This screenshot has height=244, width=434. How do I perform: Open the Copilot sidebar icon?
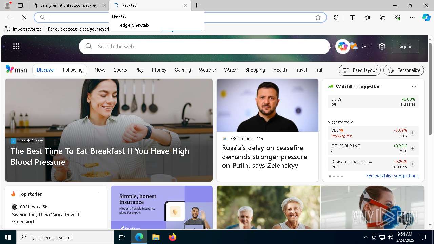427,17
